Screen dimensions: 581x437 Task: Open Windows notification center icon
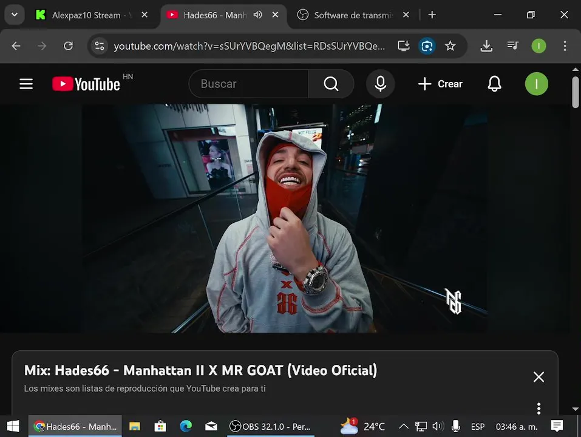[557, 426]
